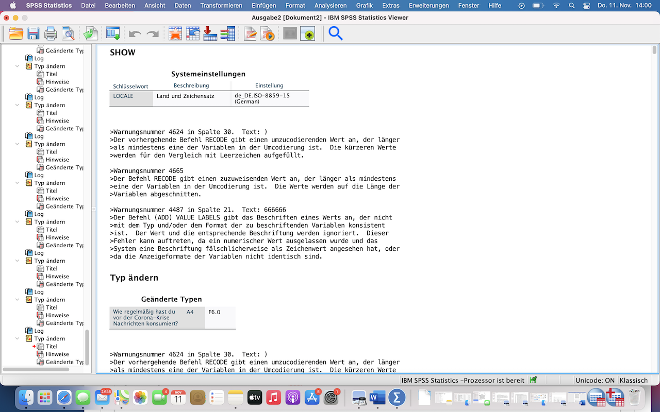Viewport: 660px width, 412px height.
Task: Click the star Go to Data icon
Action: tap(175, 34)
